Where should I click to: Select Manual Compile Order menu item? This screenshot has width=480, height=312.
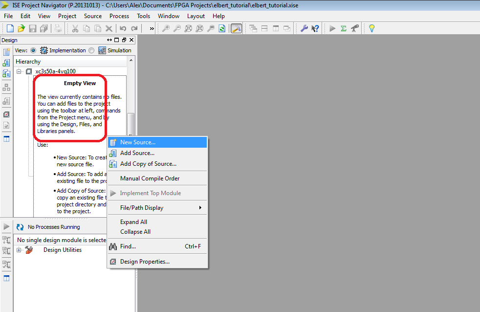(157, 178)
